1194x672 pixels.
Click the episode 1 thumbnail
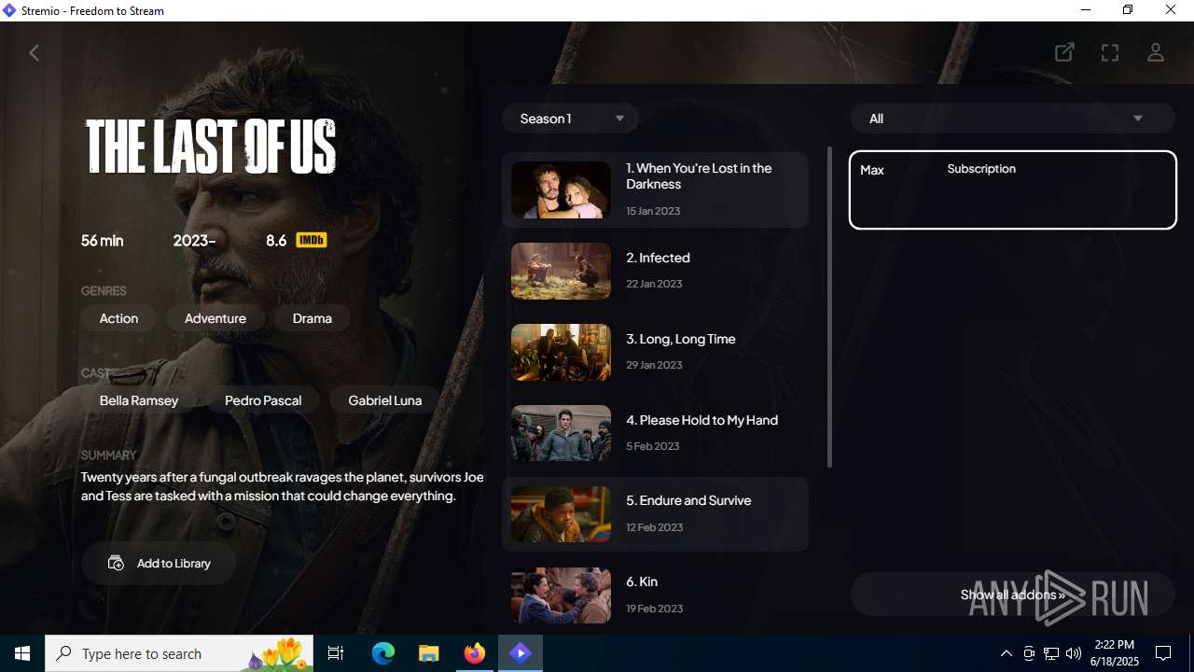click(x=561, y=189)
